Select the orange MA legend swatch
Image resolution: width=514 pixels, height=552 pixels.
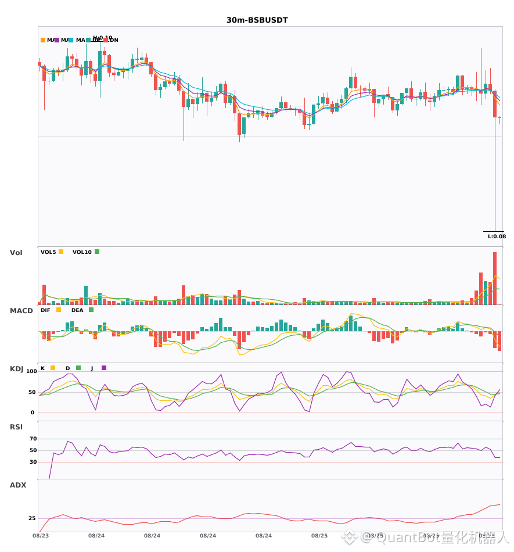click(43, 40)
